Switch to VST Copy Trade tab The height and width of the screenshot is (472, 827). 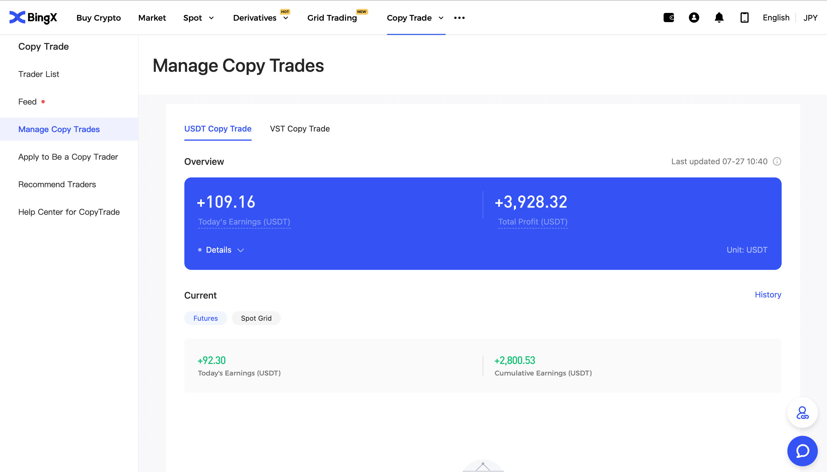300,129
